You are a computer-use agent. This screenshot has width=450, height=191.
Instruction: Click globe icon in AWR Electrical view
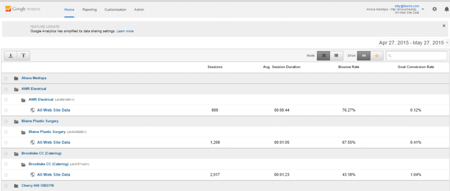tap(33, 110)
